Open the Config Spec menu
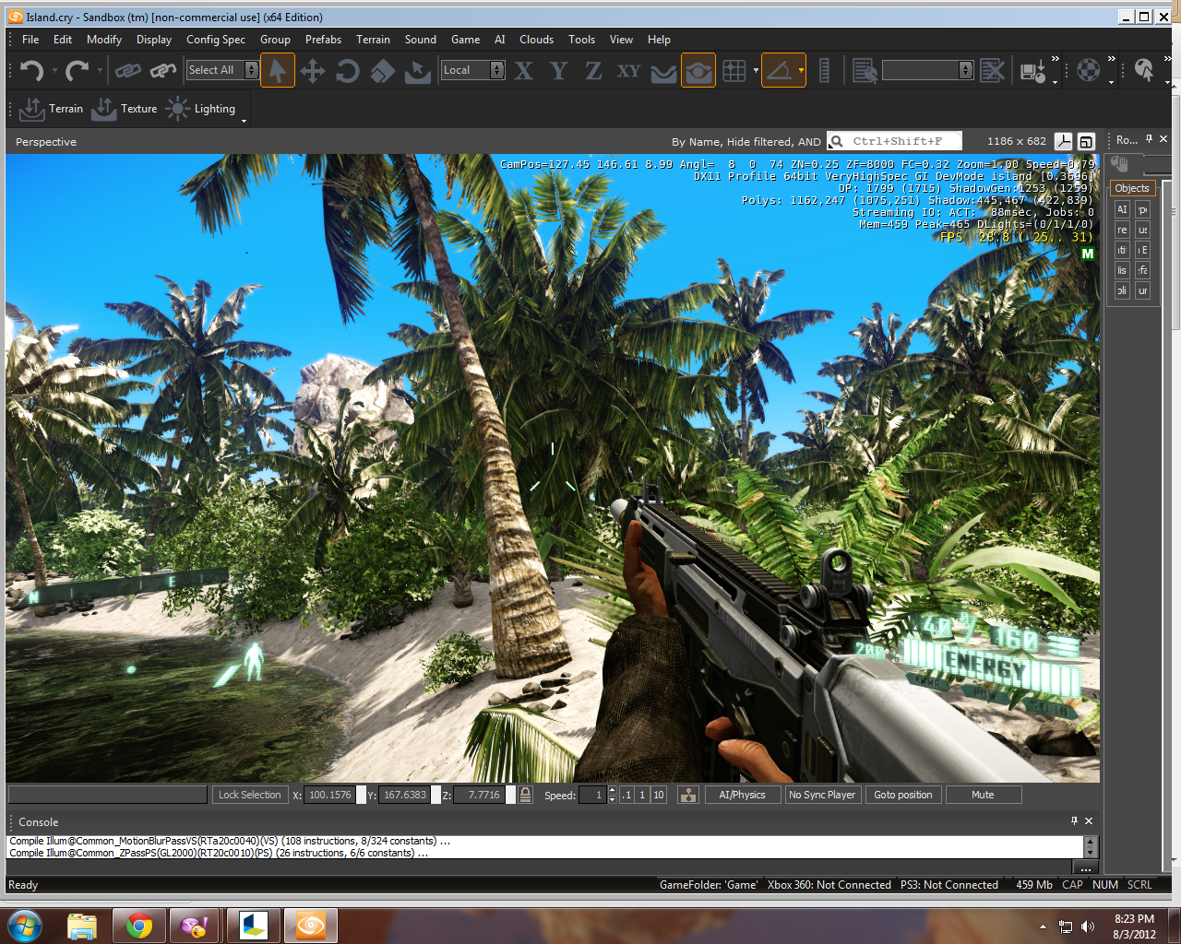 pos(216,40)
